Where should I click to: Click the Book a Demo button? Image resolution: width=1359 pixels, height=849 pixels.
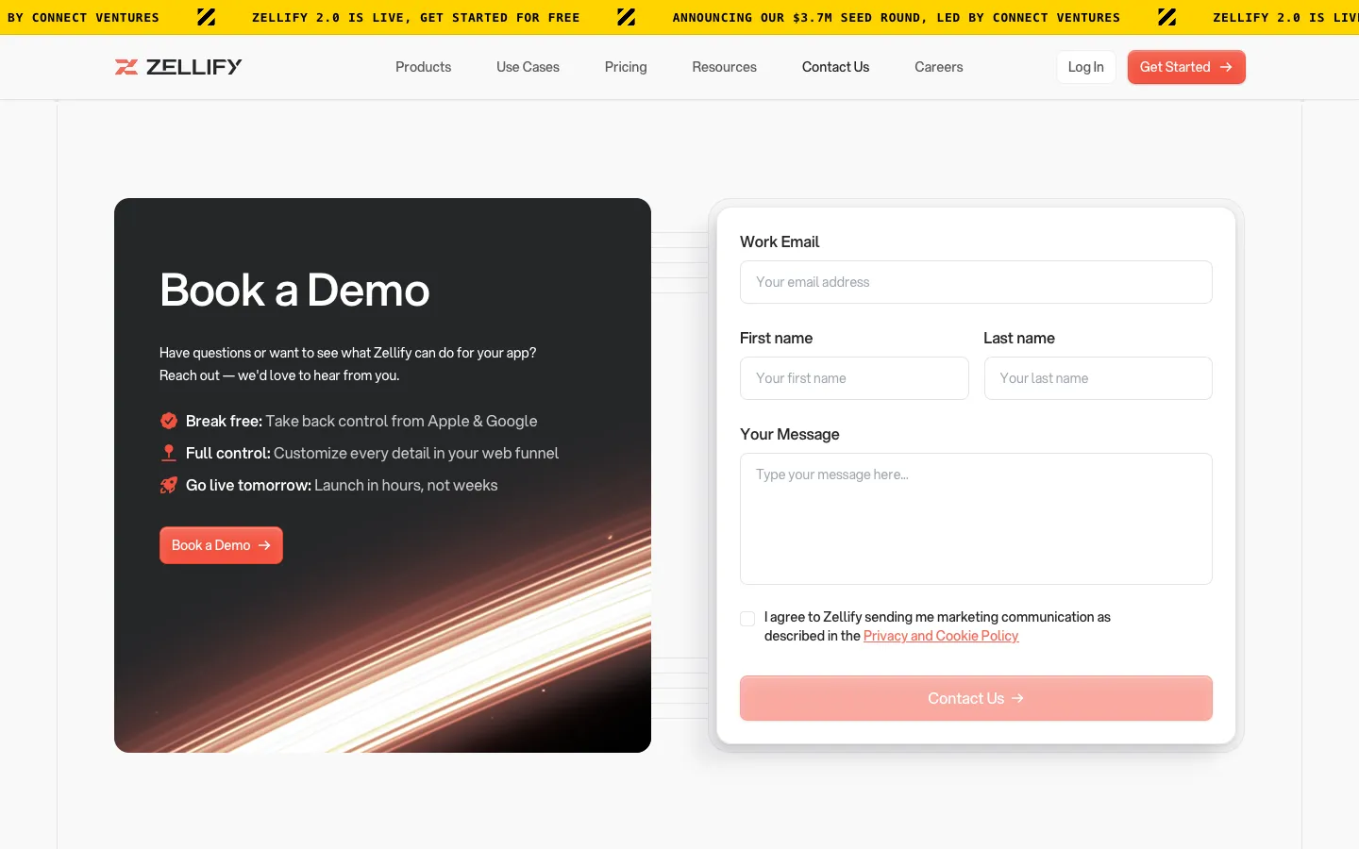pos(221,545)
